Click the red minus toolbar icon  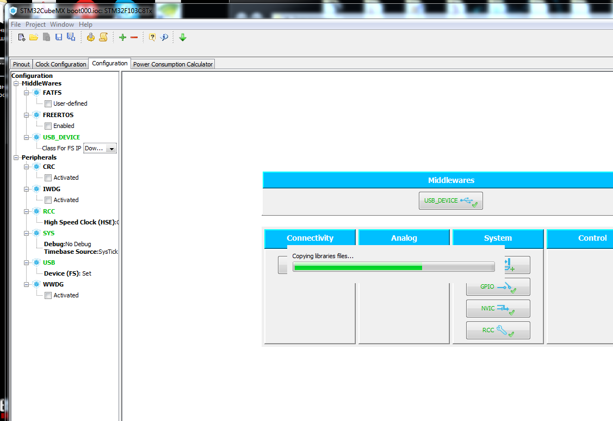pyautogui.click(x=134, y=37)
